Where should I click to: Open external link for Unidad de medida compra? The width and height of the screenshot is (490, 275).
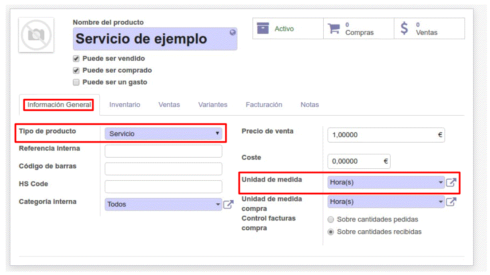coord(451,201)
